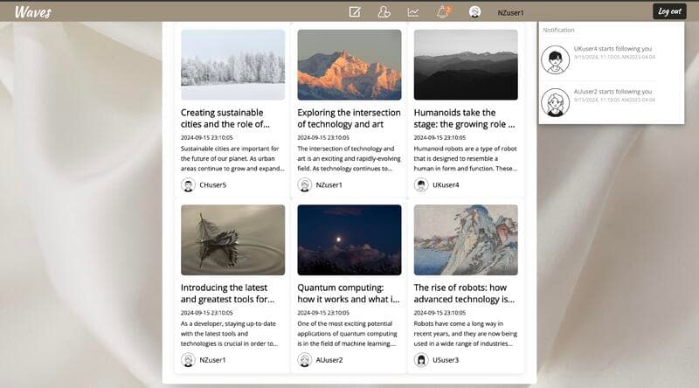Open the moonlit night sky thumbnail

click(x=349, y=240)
